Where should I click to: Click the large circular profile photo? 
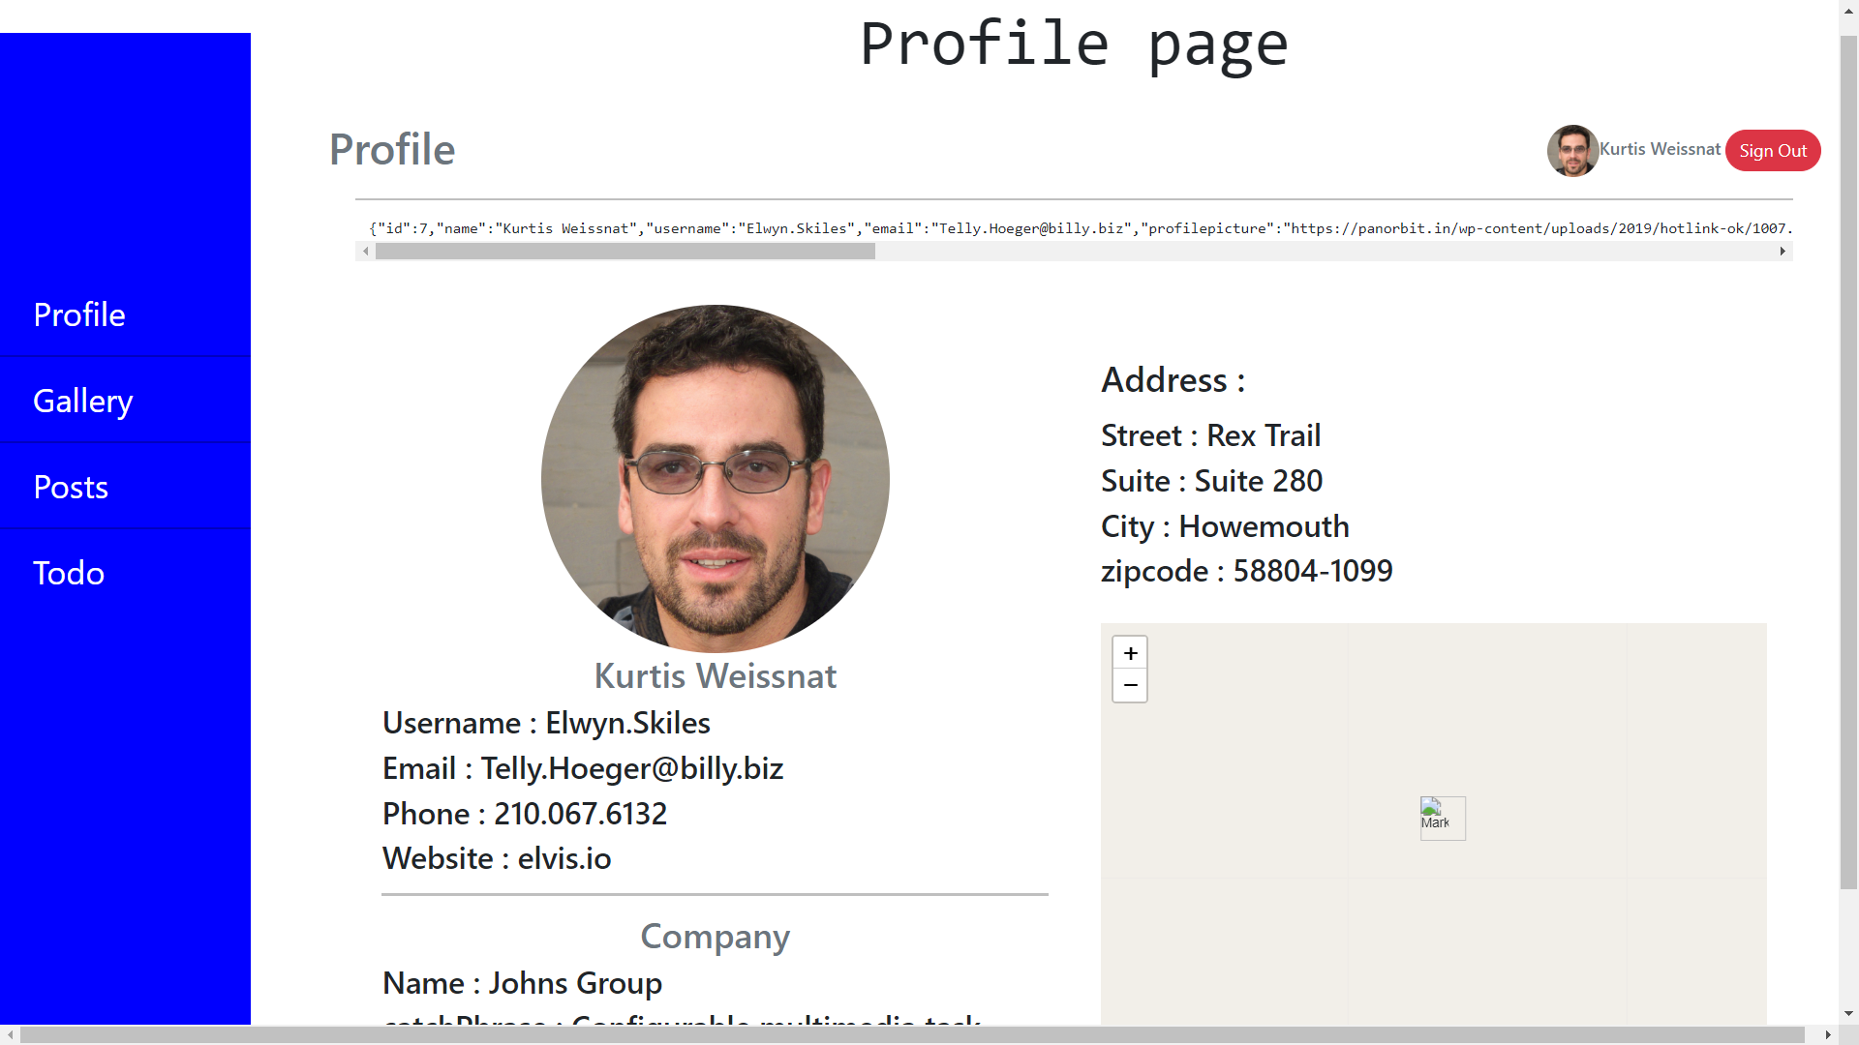pyautogui.click(x=715, y=478)
